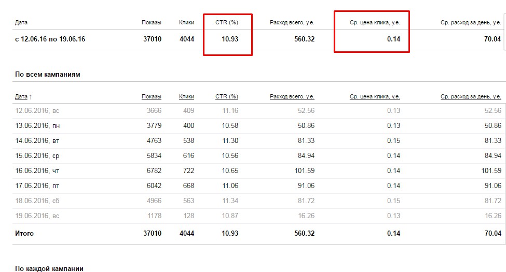The height and width of the screenshot is (272, 506).
Task: Click clicks value 616 in 15.06.2016 row
Action: (x=189, y=155)
